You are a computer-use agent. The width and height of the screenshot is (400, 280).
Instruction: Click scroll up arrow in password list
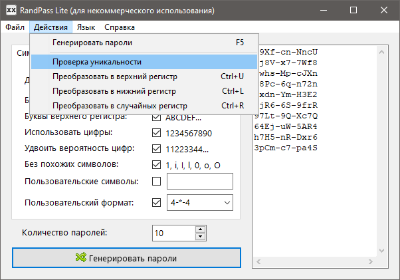[x=381, y=52]
